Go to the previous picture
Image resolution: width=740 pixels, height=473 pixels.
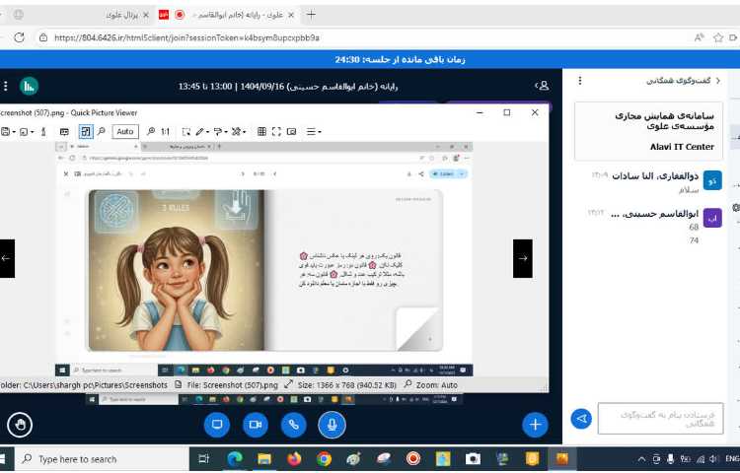(x=7, y=258)
